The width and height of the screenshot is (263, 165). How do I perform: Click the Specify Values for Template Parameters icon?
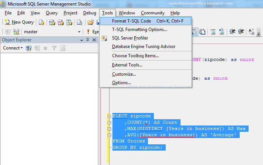pos(252,32)
